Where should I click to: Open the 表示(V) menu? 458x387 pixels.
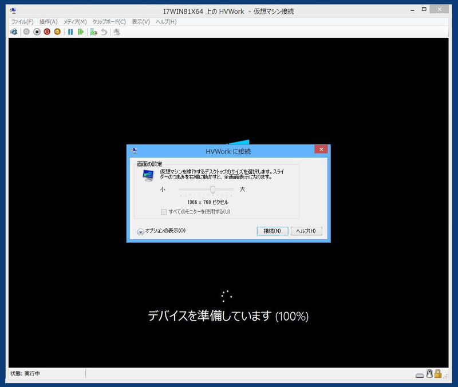click(x=141, y=22)
